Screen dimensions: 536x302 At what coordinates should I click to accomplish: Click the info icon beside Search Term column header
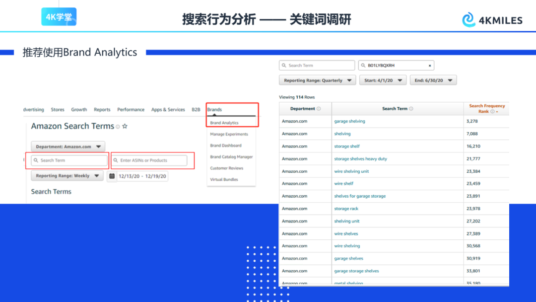coord(411,109)
